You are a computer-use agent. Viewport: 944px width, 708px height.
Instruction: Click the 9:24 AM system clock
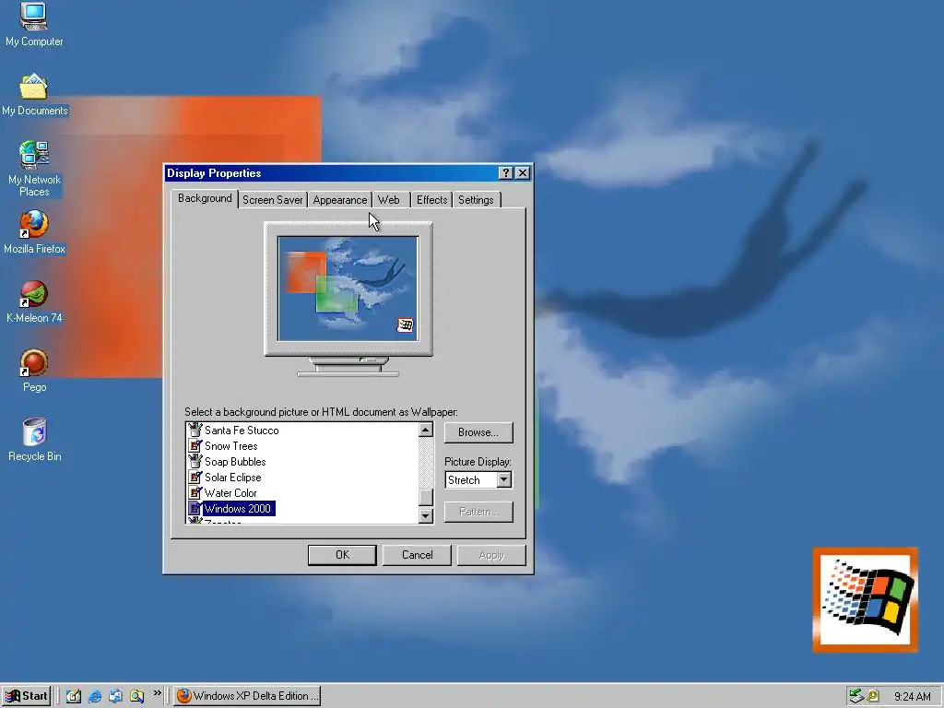tap(912, 697)
